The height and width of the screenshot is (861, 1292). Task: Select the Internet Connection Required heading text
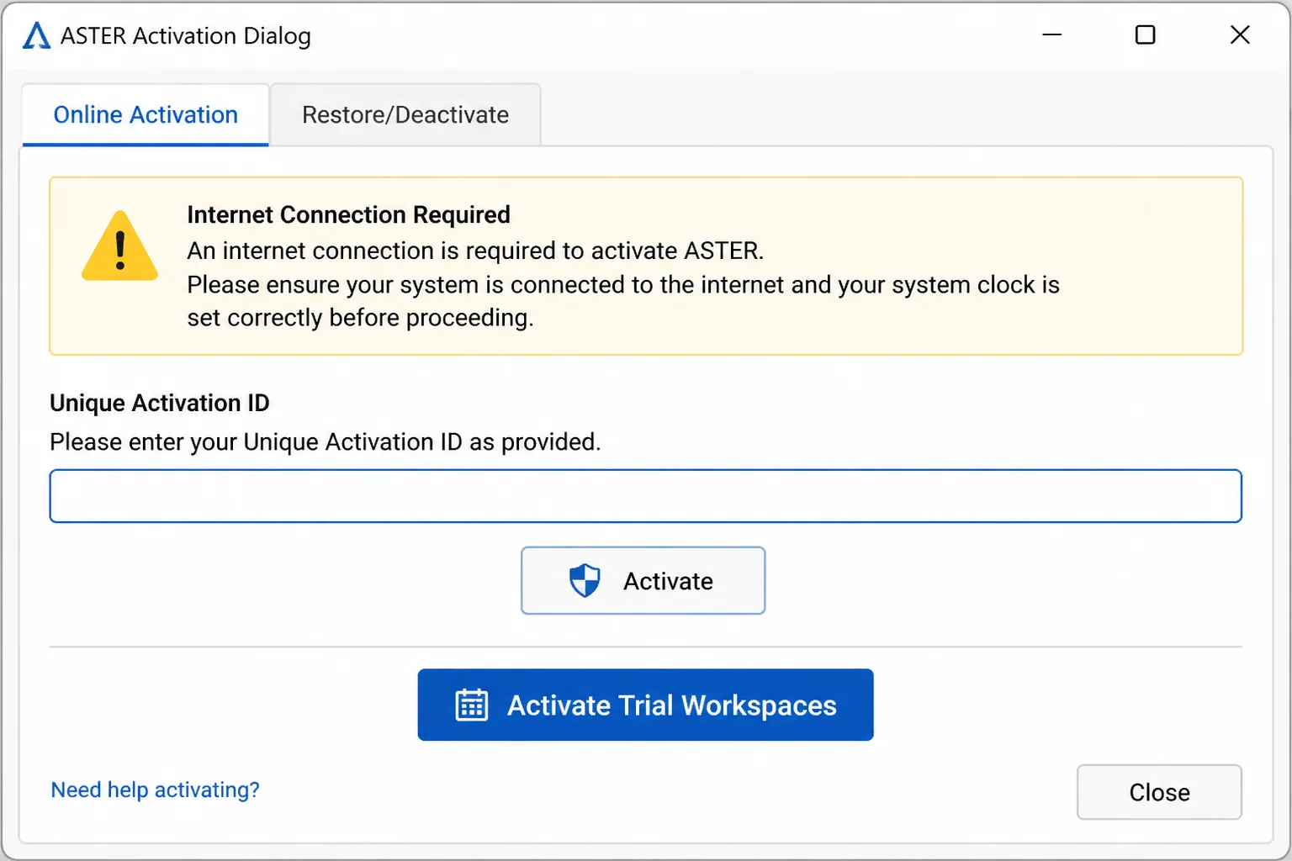pos(348,214)
